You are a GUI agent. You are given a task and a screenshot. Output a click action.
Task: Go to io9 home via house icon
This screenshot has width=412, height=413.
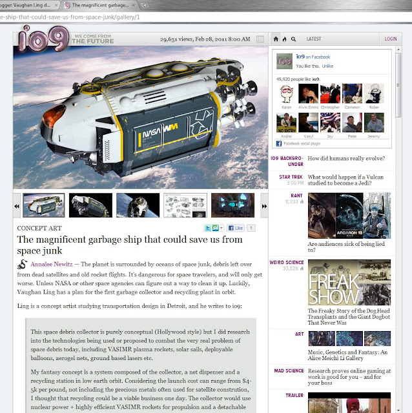(x=276, y=39)
